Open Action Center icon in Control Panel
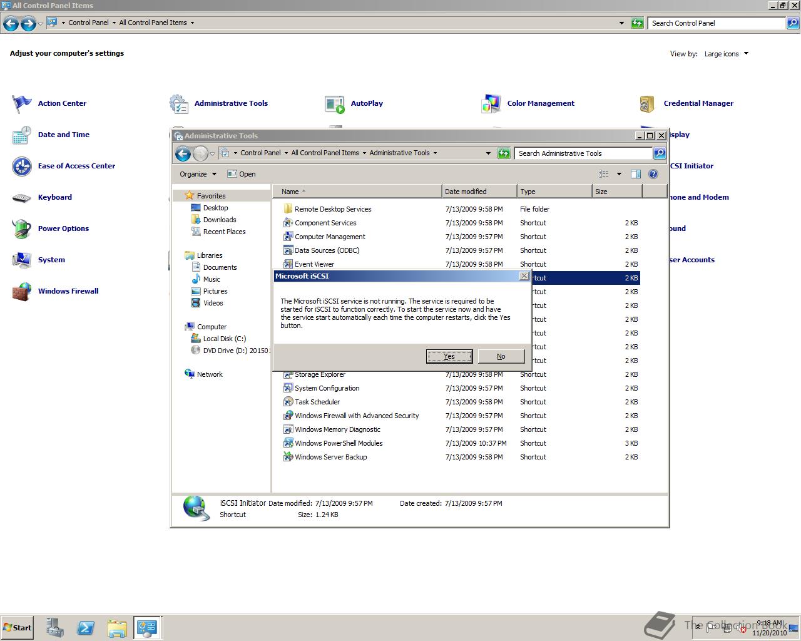This screenshot has width=801, height=641. point(22,103)
